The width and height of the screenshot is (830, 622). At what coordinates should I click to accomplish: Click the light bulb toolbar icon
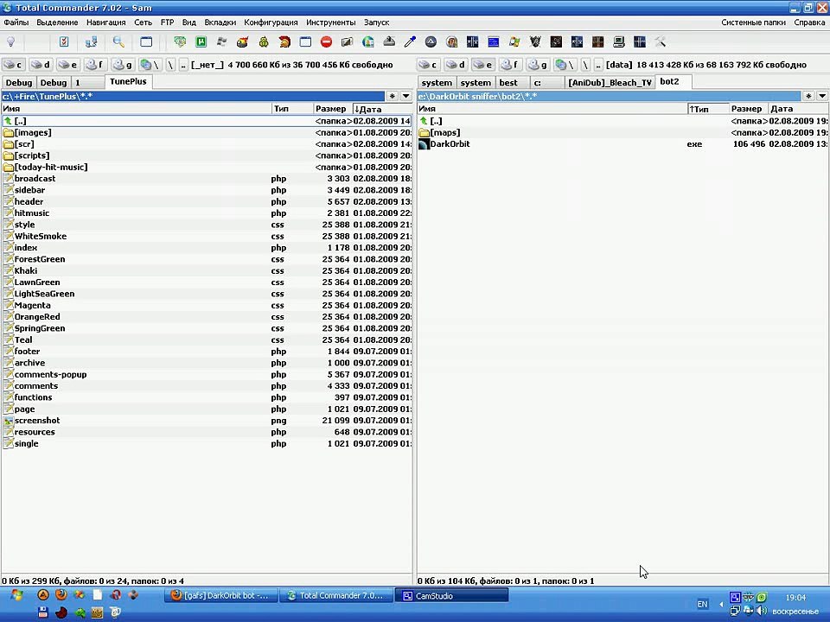click(x=10, y=41)
